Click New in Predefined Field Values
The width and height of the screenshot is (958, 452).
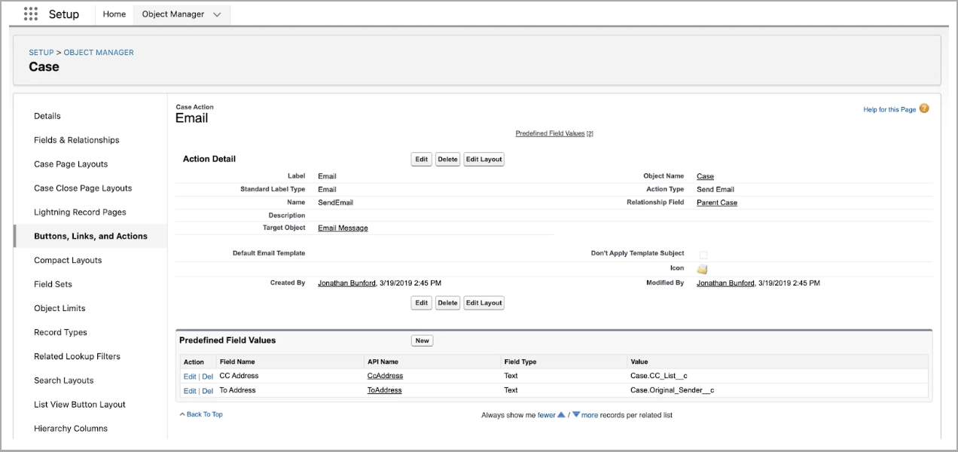422,340
